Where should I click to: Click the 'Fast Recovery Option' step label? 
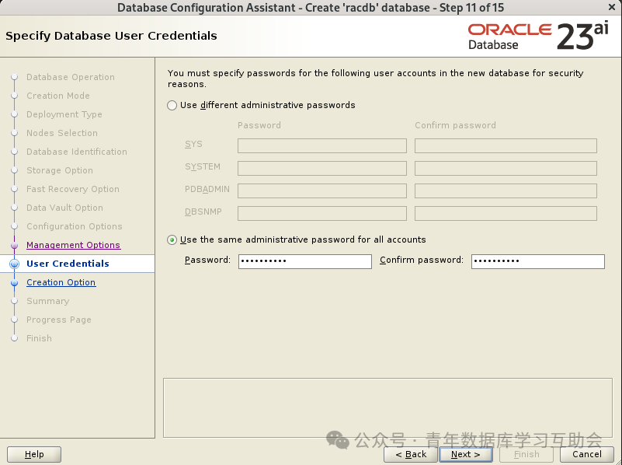[72, 189]
